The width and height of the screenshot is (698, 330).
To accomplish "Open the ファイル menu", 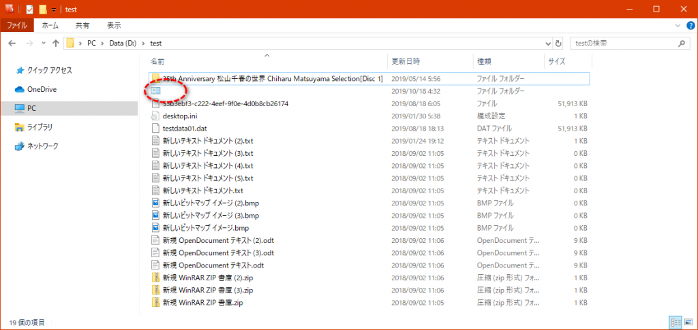I will pos(16,25).
